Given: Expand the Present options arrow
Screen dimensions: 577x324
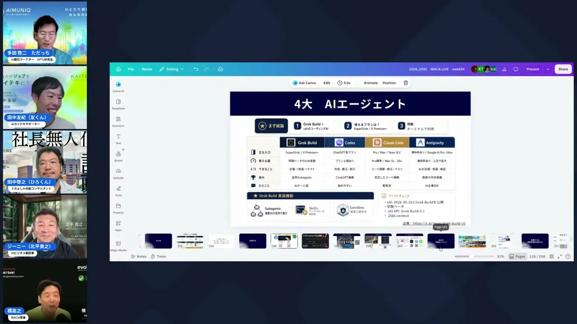Looking at the screenshot, I should pyautogui.click(x=548, y=69).
